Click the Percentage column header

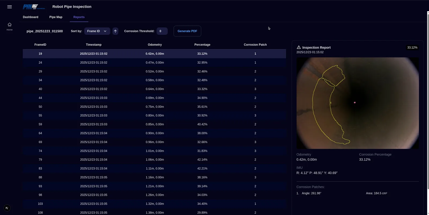pos(202,45)
